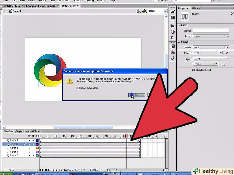
Task: Click the Edit Scene clapperboard icon
Action: tap(138, 11)
